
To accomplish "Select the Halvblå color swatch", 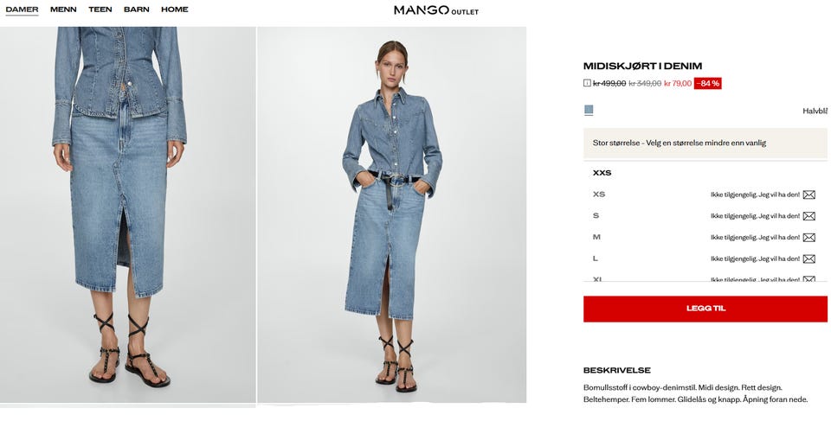I will point(589,110).
